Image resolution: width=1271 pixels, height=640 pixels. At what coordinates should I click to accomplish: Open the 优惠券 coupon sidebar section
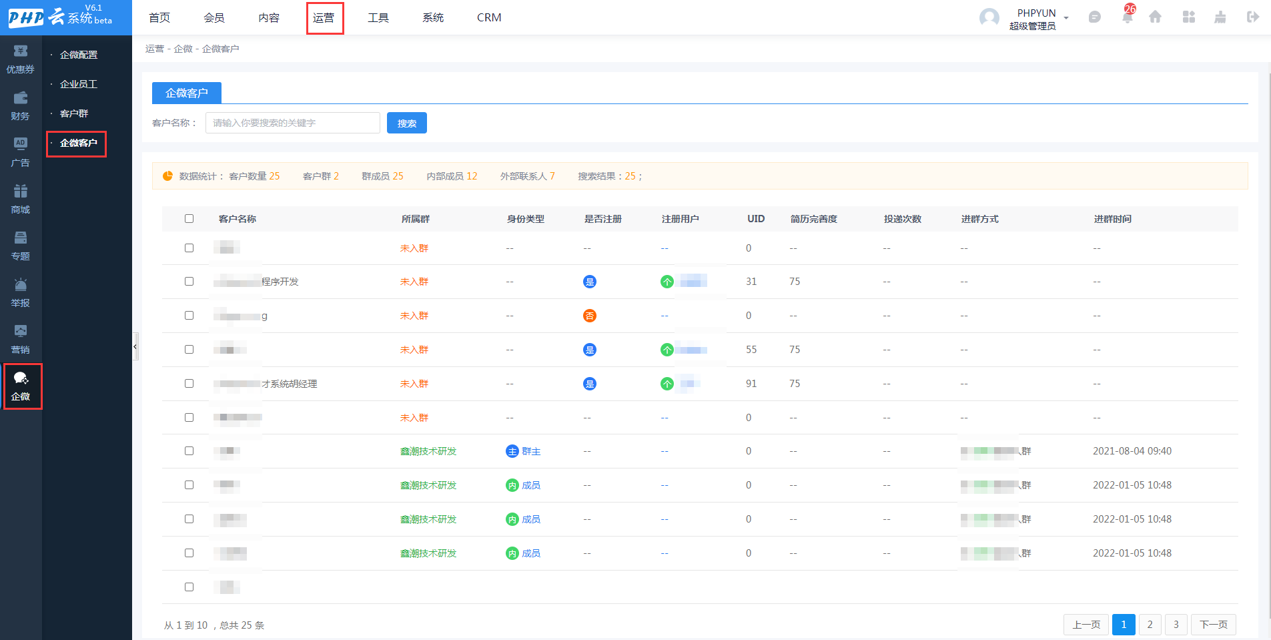[21, 59]
